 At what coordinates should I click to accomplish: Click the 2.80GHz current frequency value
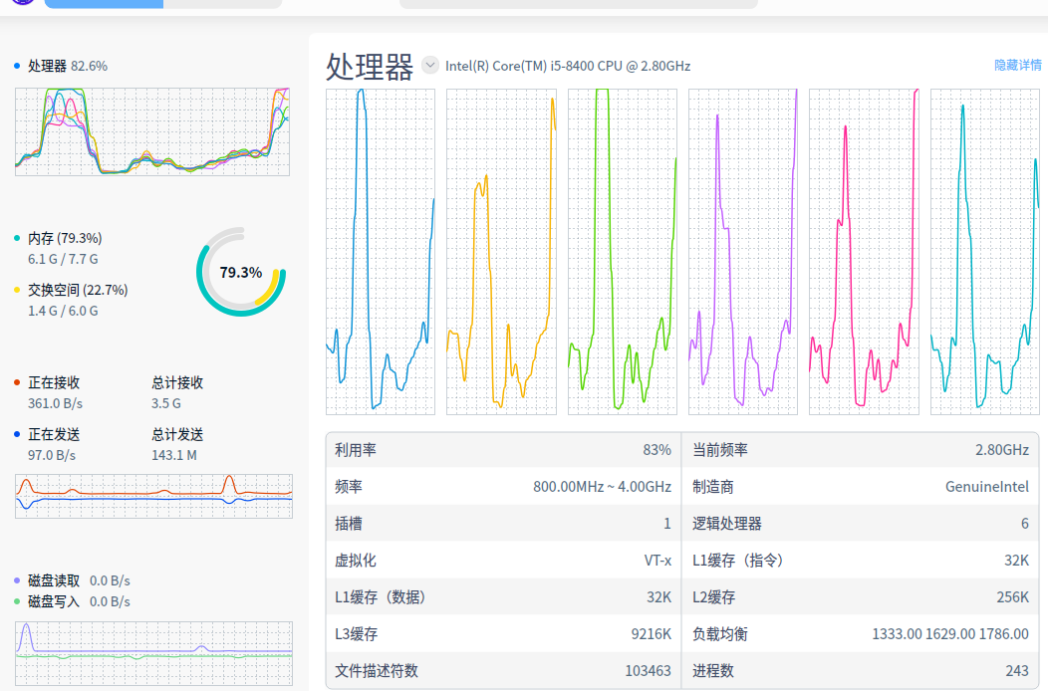tap(1002, 450)
